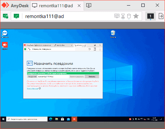Open the Learn more link under red note

pyautogui.click(x=32, y=88)
